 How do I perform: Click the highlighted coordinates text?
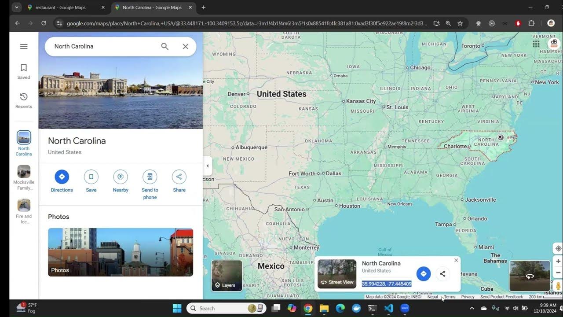pyautogui.click(x=387, y=284)
